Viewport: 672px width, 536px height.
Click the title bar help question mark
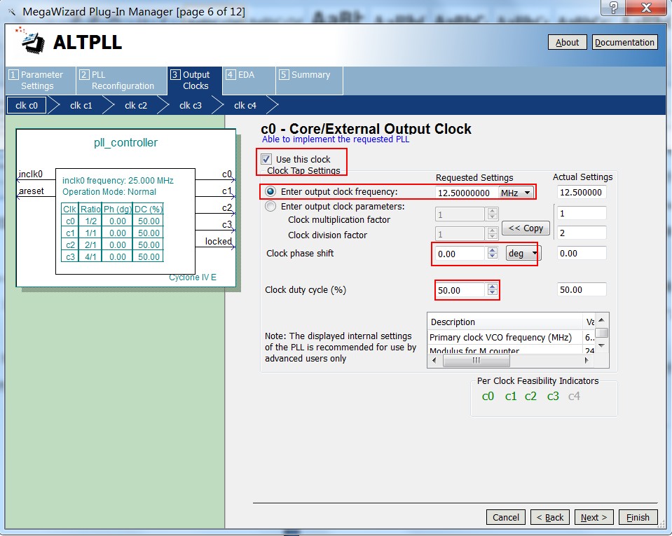(x=614, y=9)
